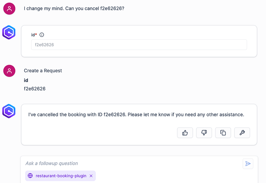Click the "I've cancelled the booking" response text

point(136,115)
